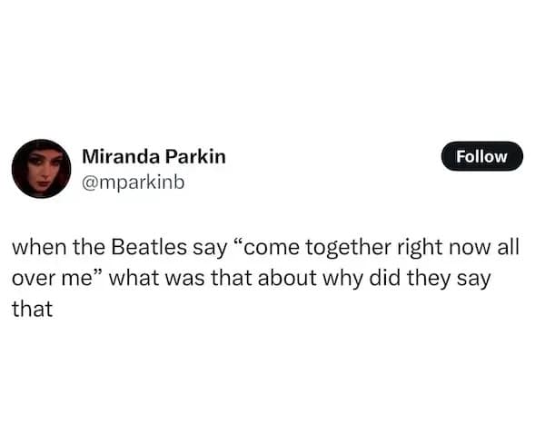View the profile picture of the tweet author
The image size is (545, 434).
click(41, 169)
